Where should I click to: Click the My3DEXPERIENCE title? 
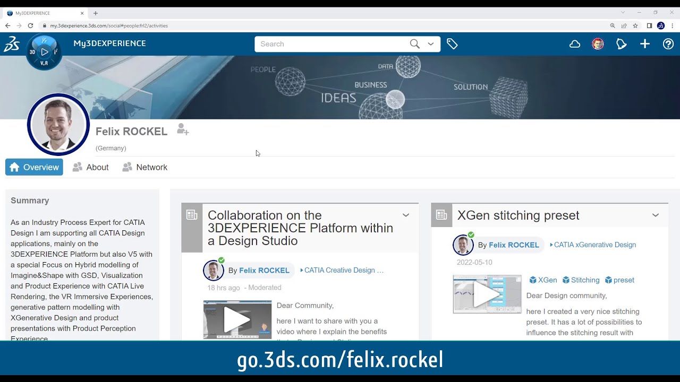pyautogui.click(x=109, y=44)
